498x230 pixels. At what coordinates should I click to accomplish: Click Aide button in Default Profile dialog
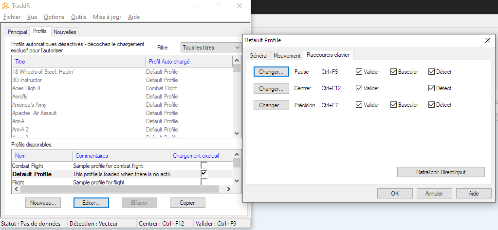tap(474, 193)
